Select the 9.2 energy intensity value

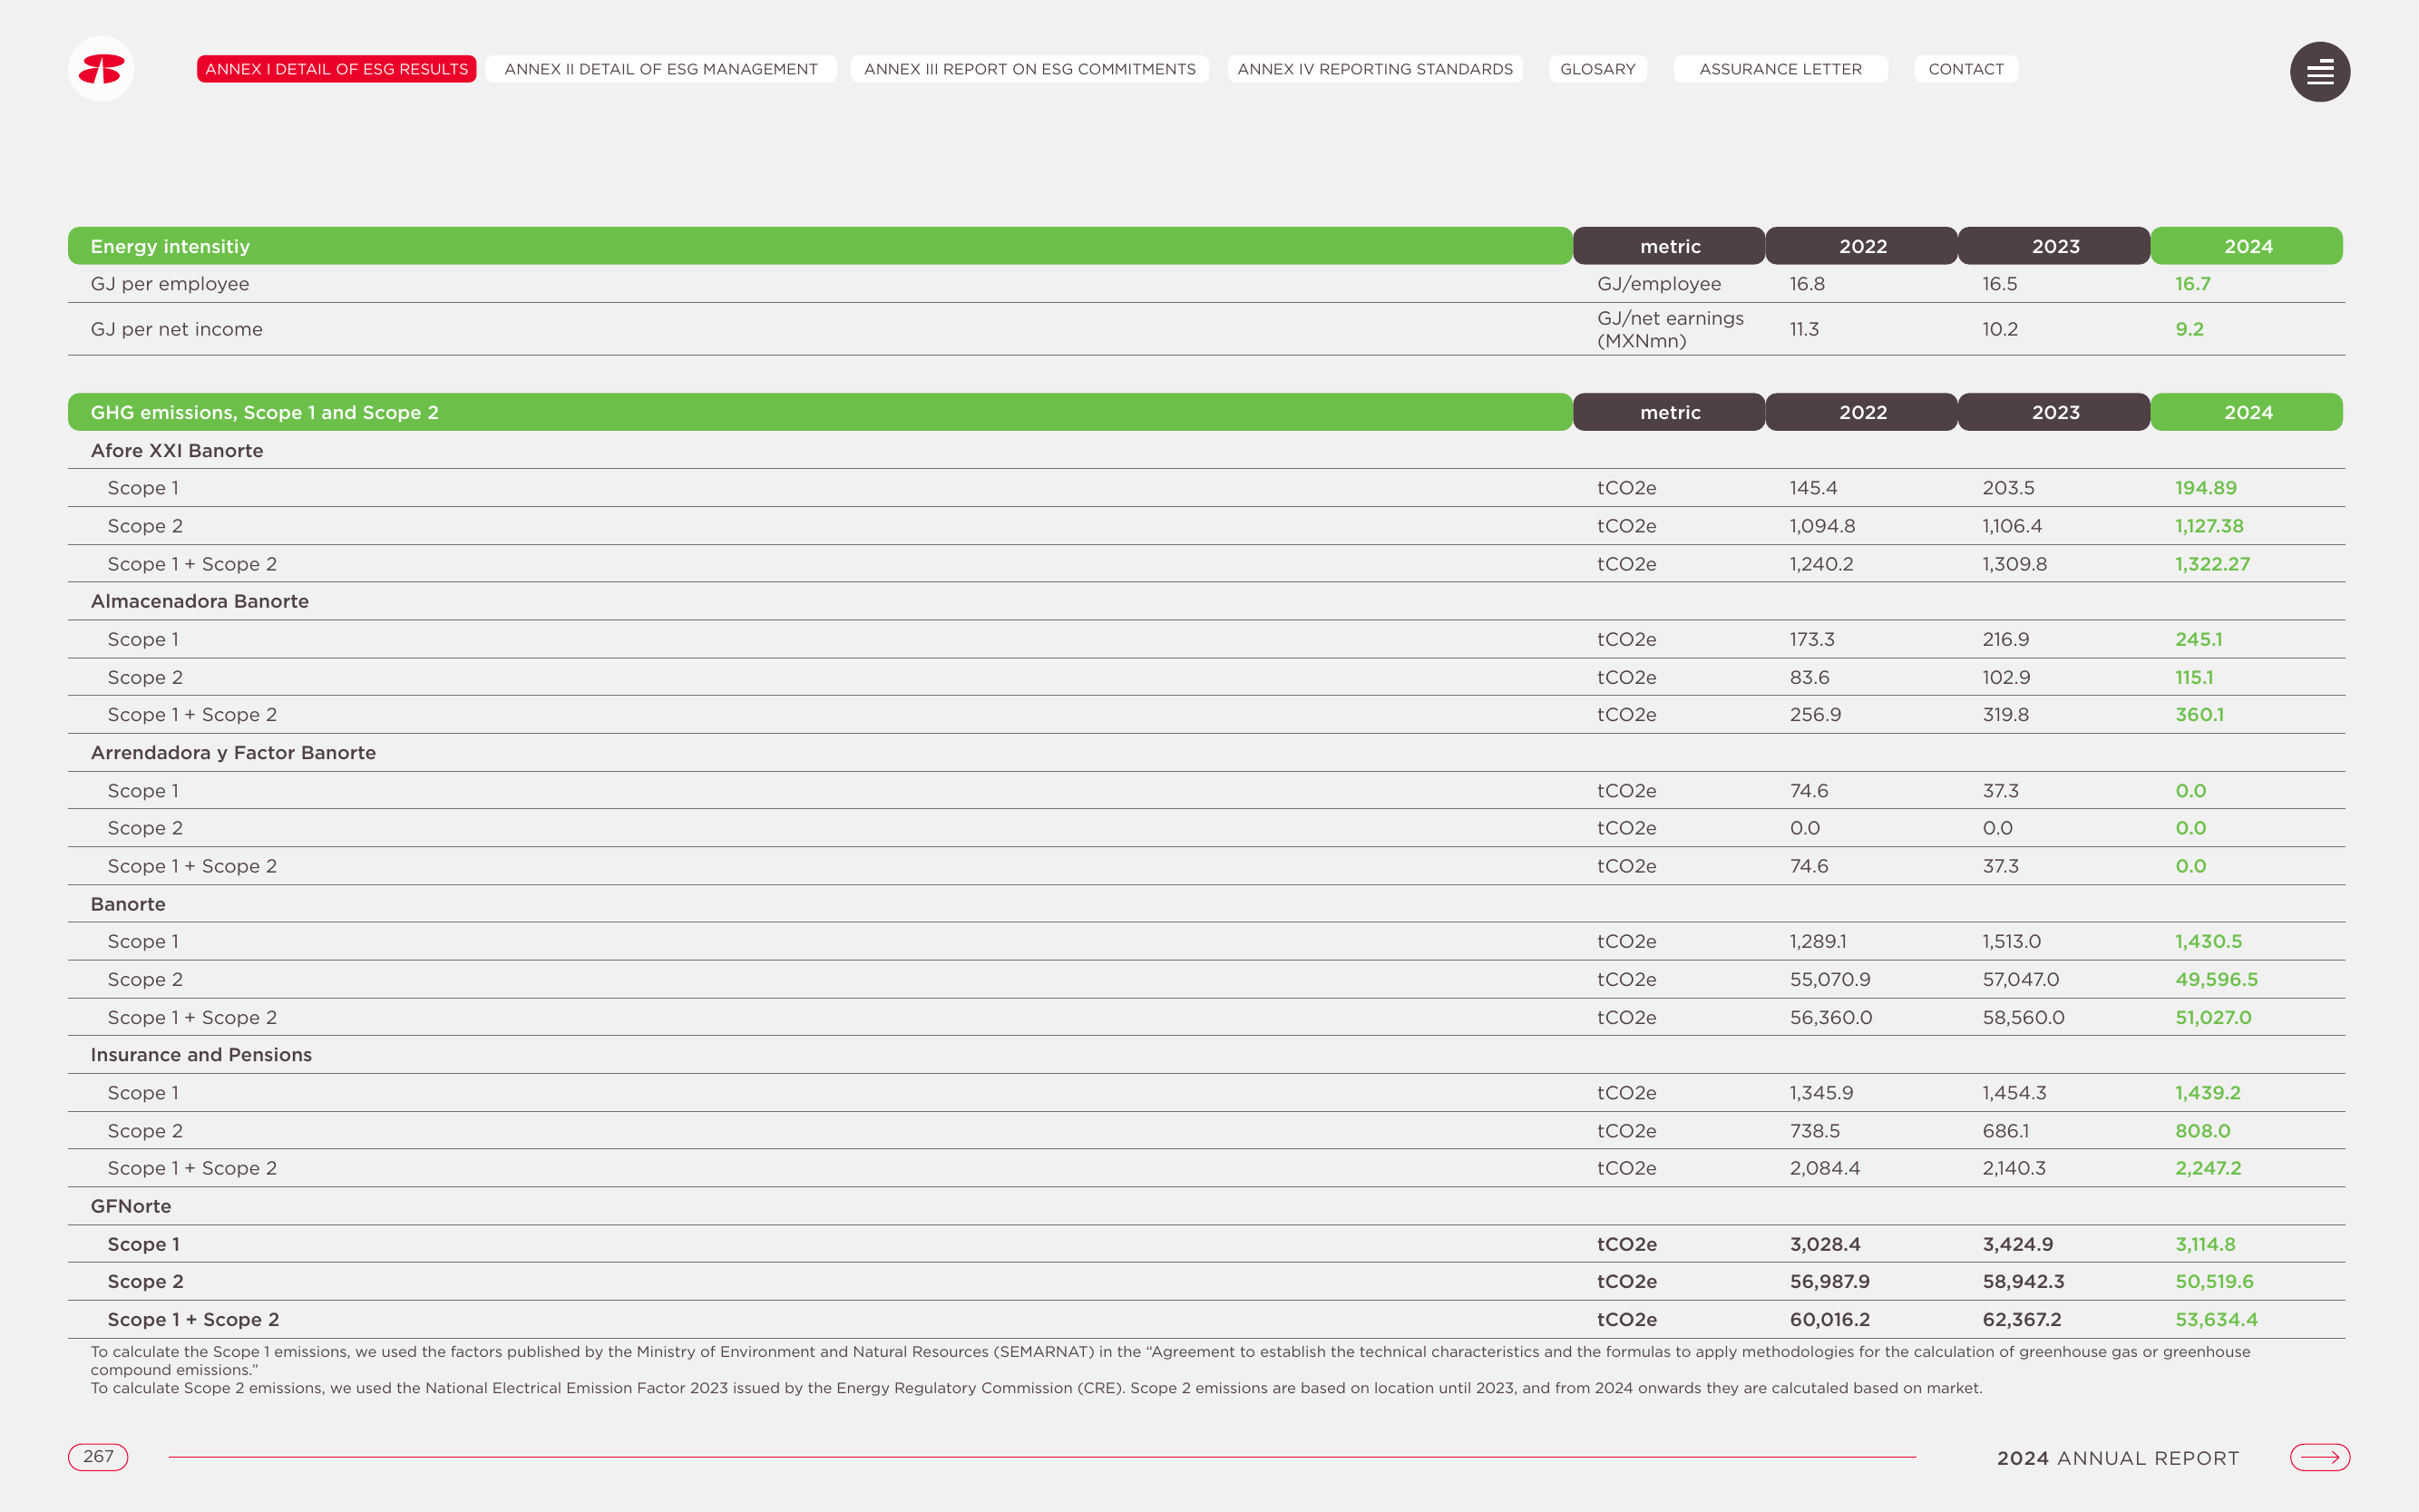tap(2190, 329)
